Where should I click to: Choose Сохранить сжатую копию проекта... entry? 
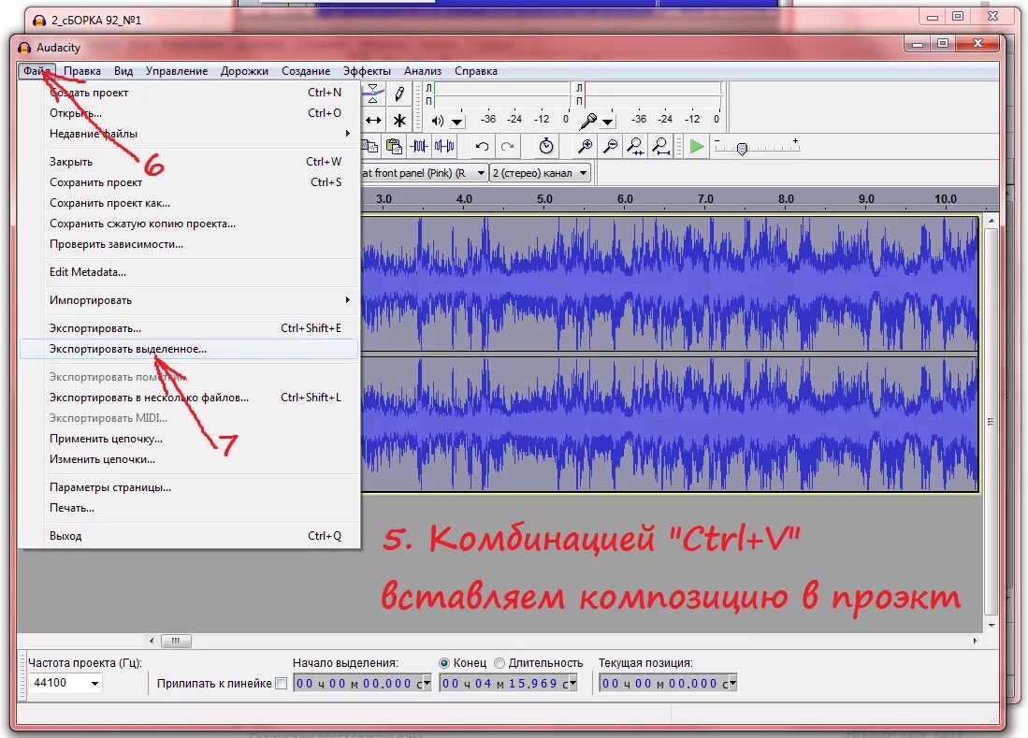[x=190, y=224]
